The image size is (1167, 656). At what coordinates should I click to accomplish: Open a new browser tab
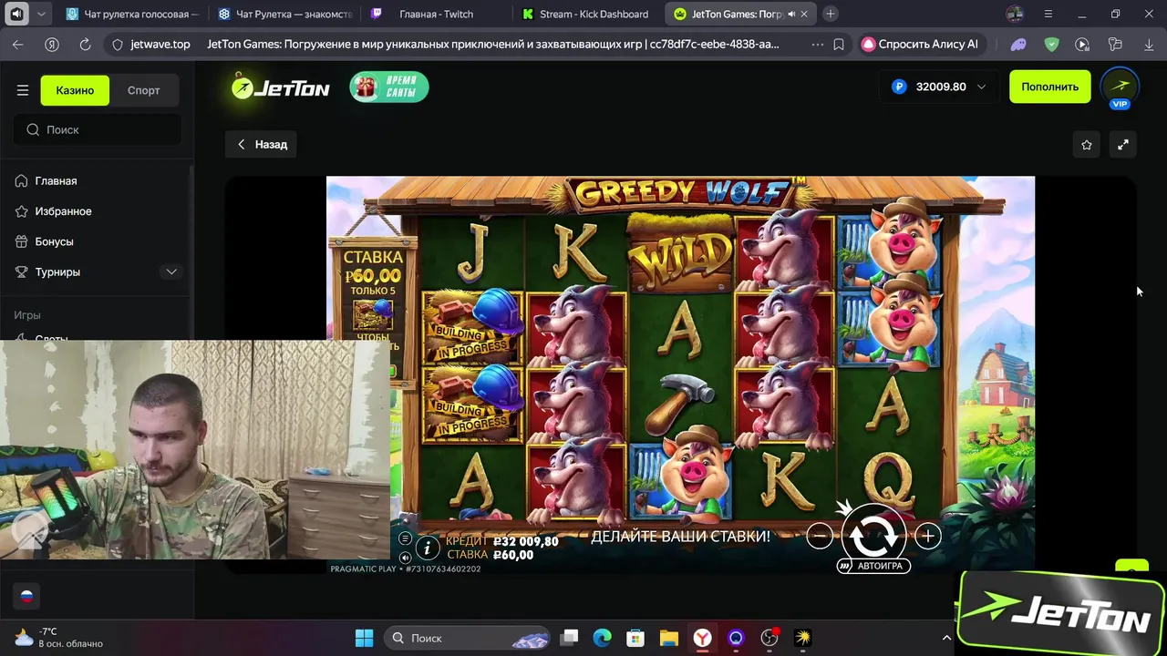click(831, 14)
